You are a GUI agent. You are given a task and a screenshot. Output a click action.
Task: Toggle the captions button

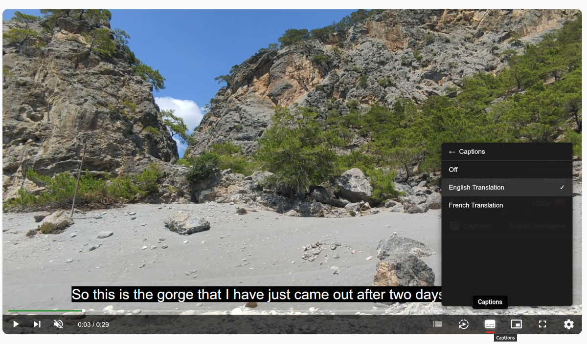(490, 324)
